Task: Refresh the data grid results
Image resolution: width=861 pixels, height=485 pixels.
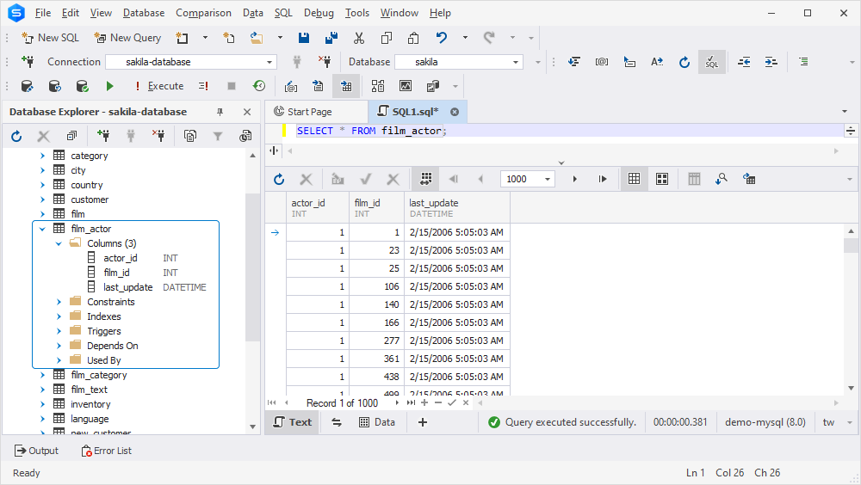Action: tap(279, 179)
